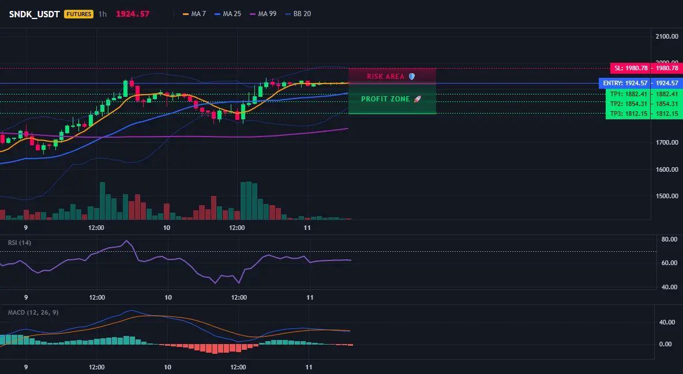This screenshot has width=683, height=374.
Task: Toggle the MA 25 legend indicator
Action: coord(228,14)
